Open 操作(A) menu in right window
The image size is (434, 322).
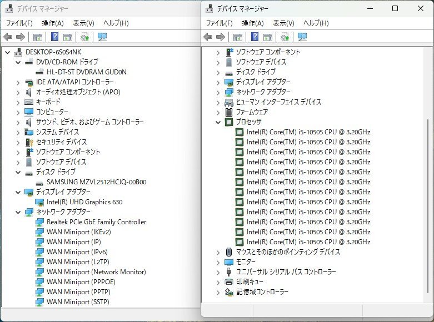click(x=252, y=23)
